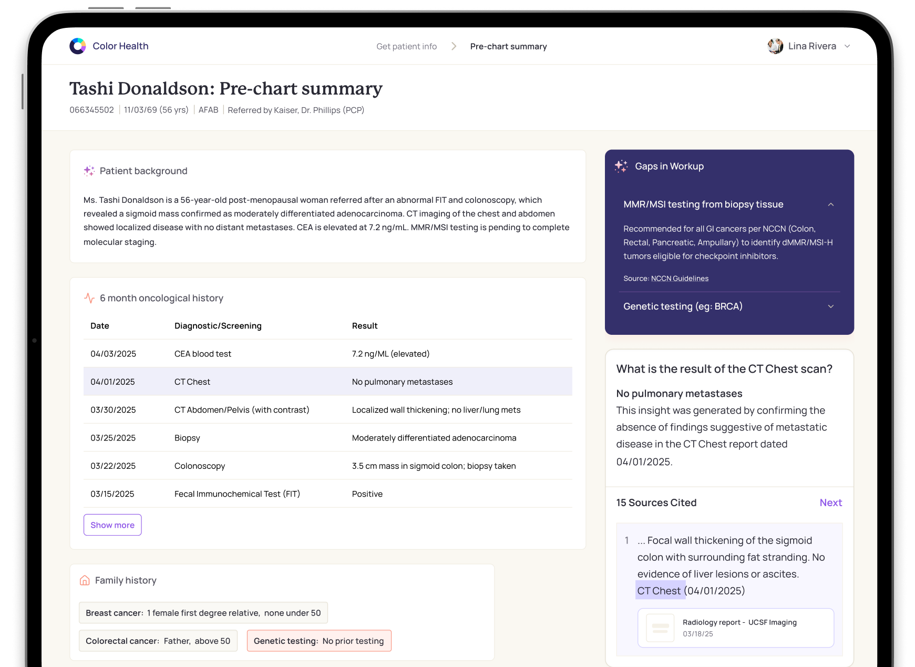Select the Biopsy row dated 03/25/2025
Screen dimensions: 915x667
point(327,438)
